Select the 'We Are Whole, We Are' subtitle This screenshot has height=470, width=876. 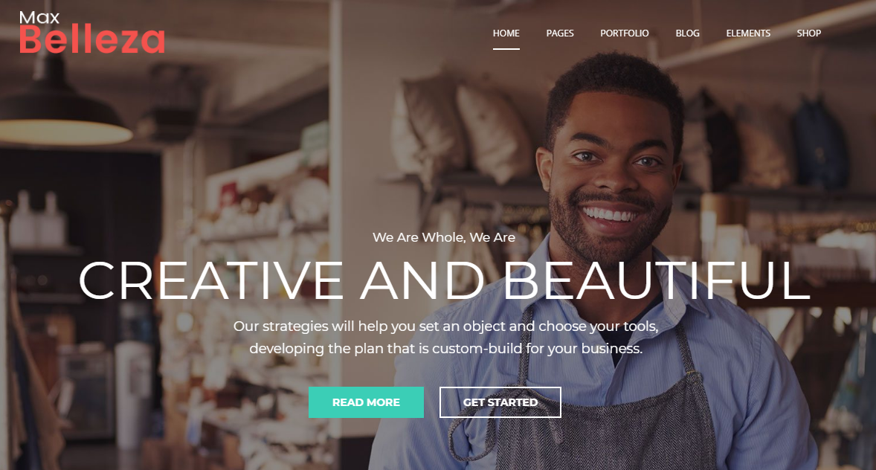click(x=444, y=237)
